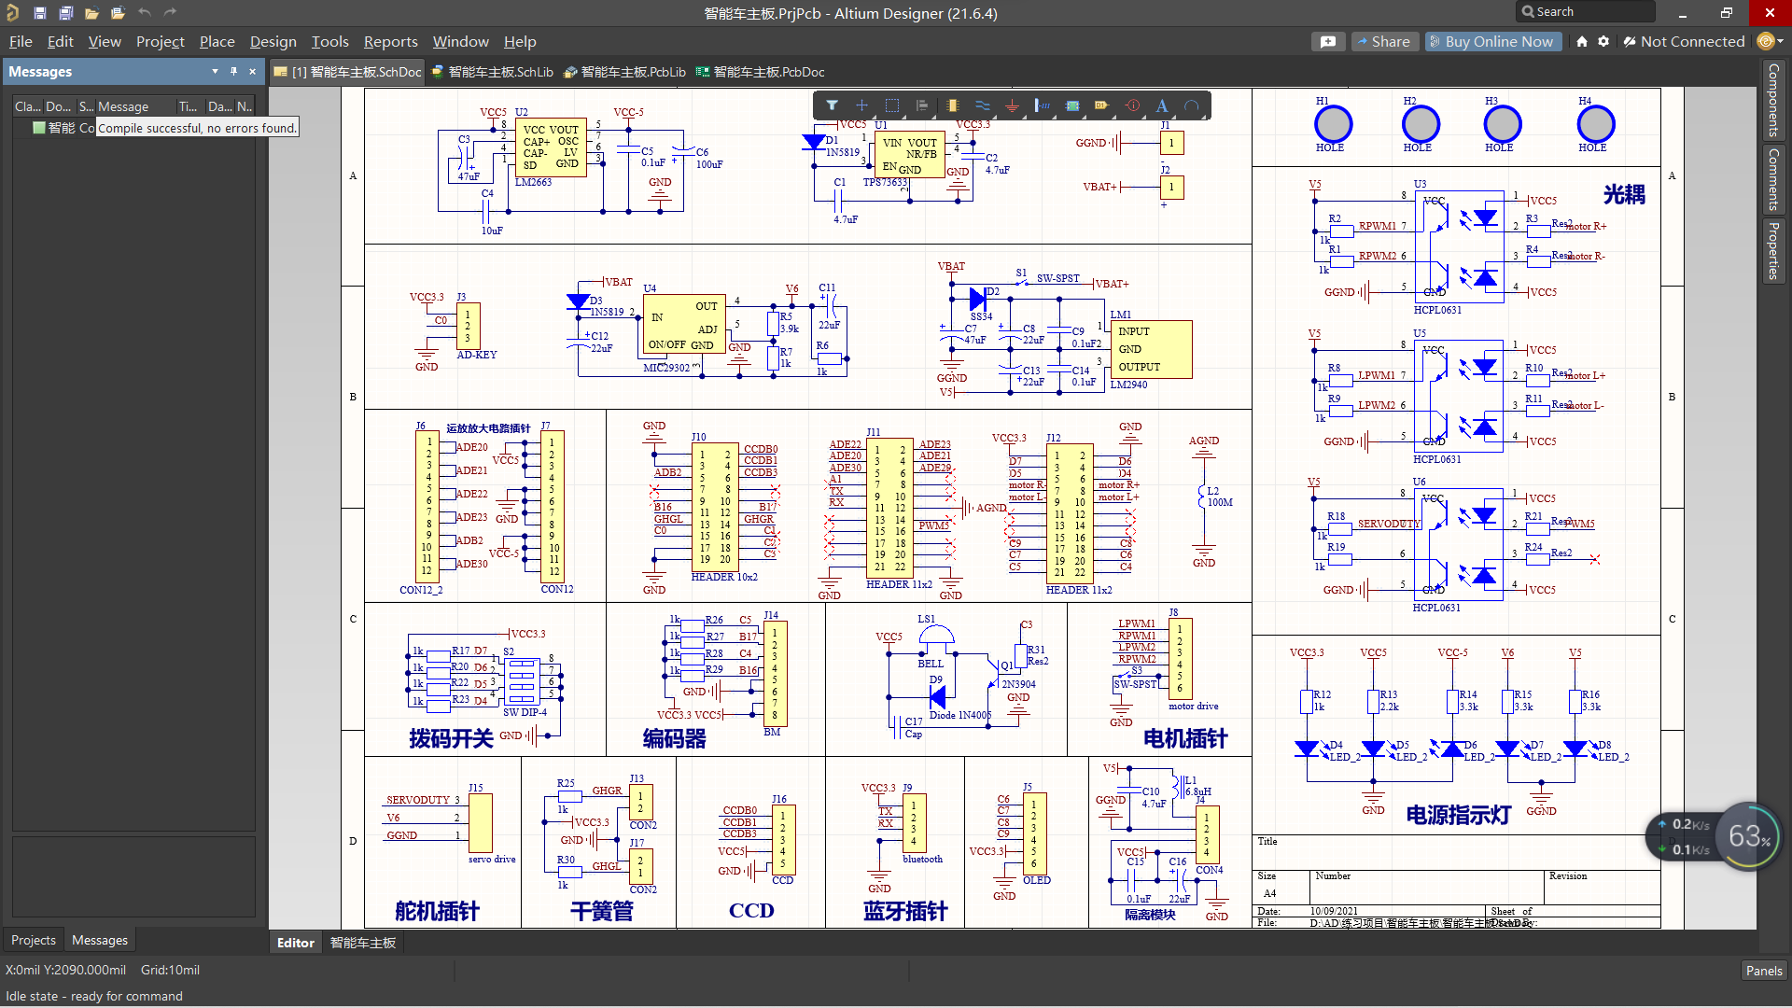Place a GND power port
This screenshot has height=1008, width=1792.
[1013, 105]
